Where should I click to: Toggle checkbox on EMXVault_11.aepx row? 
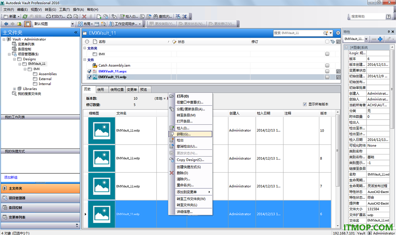point(327,71)
